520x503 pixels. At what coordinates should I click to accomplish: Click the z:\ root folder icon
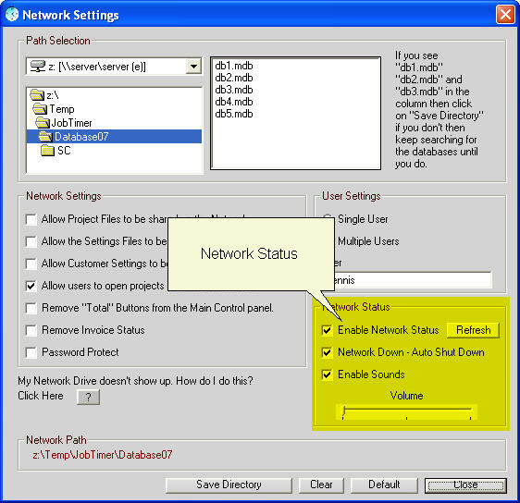[x=37, y=95]
